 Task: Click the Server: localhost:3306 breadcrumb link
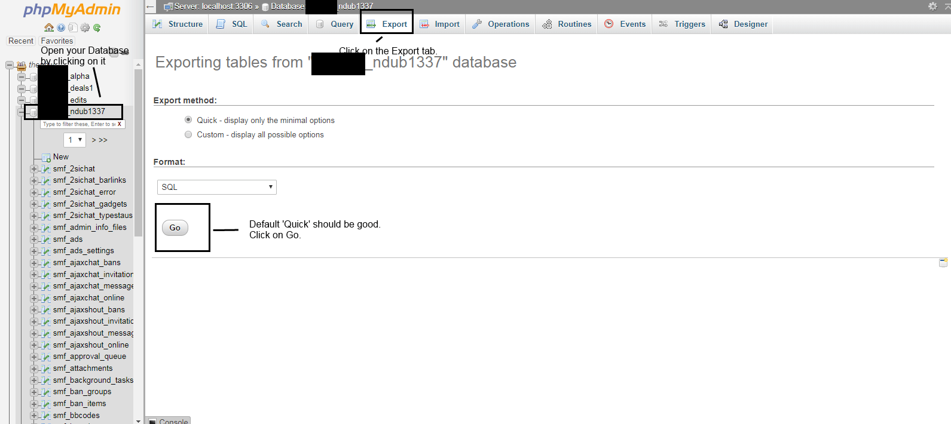pos(213,6)
